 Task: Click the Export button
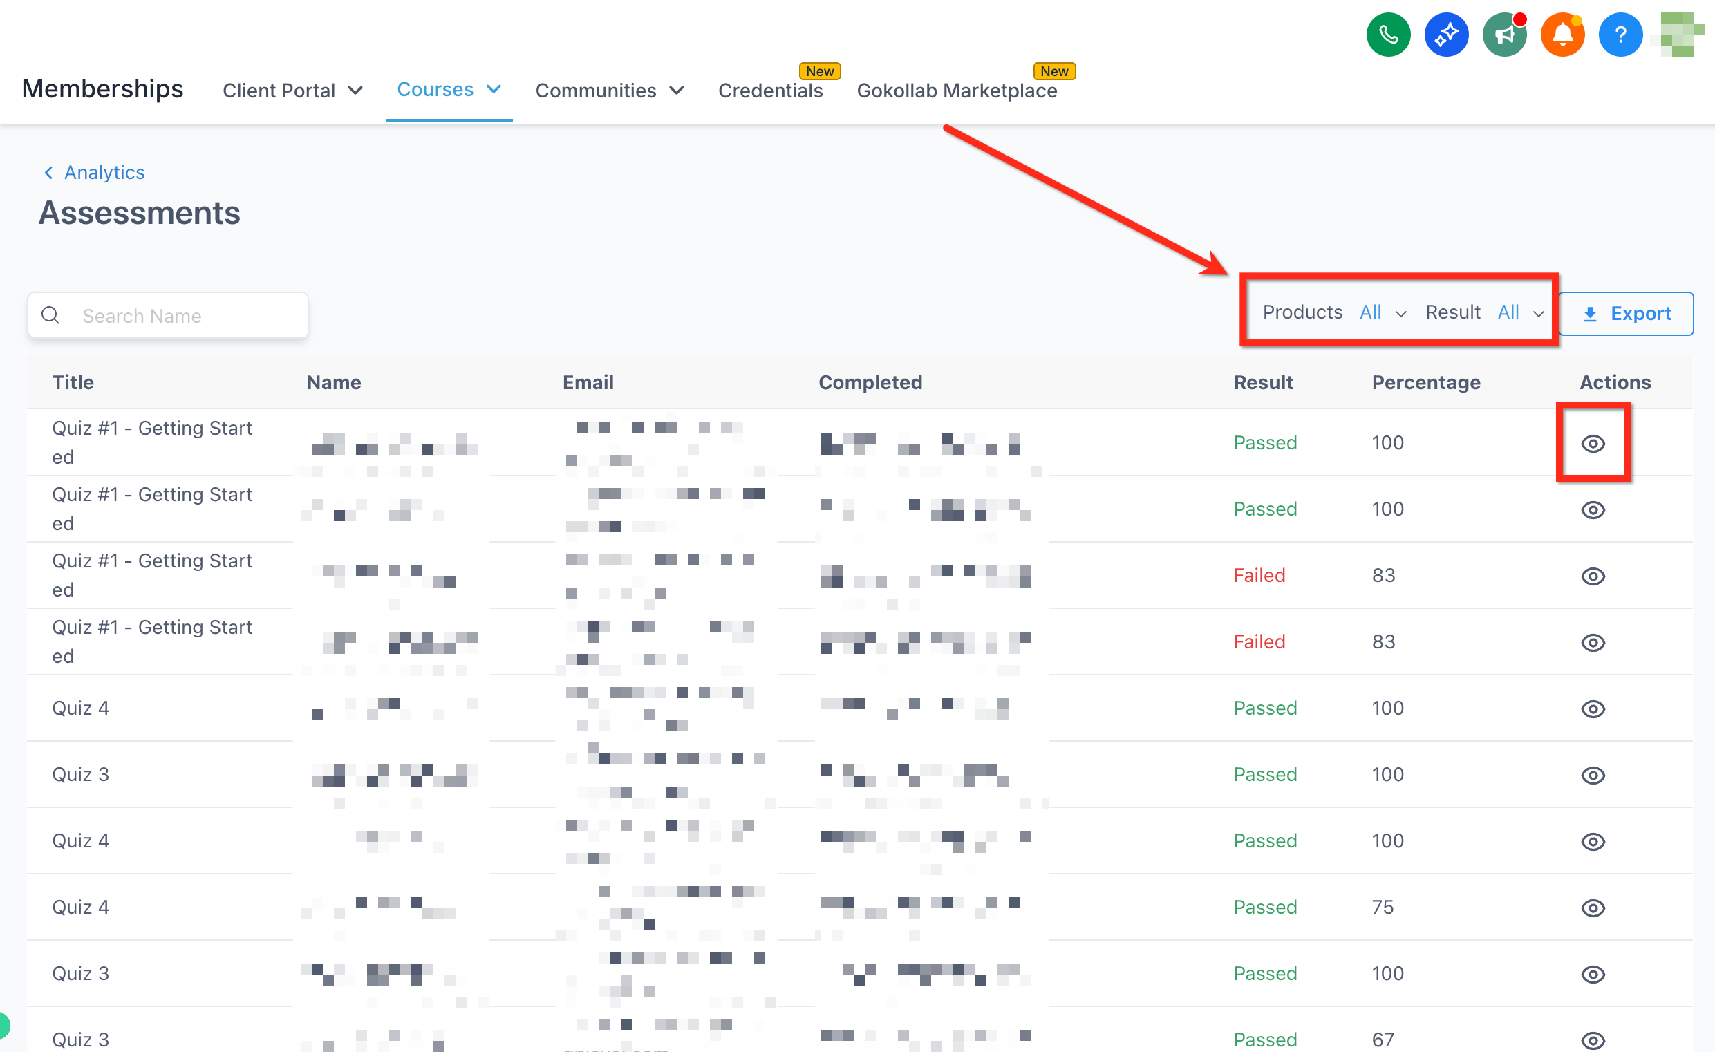1626,314
